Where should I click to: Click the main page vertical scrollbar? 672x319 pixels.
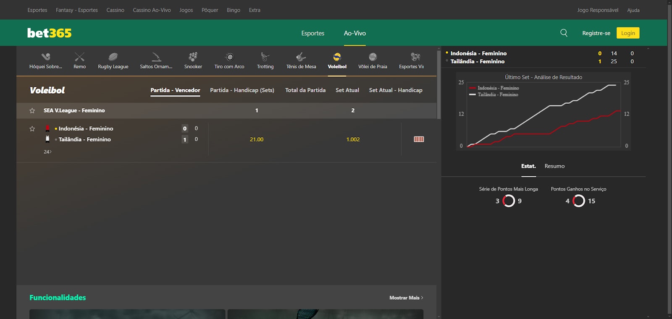click(x=669, y=159)
